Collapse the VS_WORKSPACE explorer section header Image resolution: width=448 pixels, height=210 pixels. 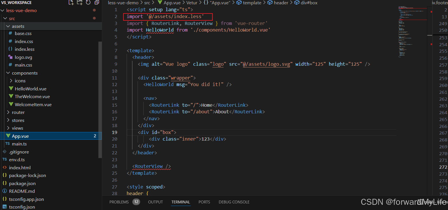(16, 3)
